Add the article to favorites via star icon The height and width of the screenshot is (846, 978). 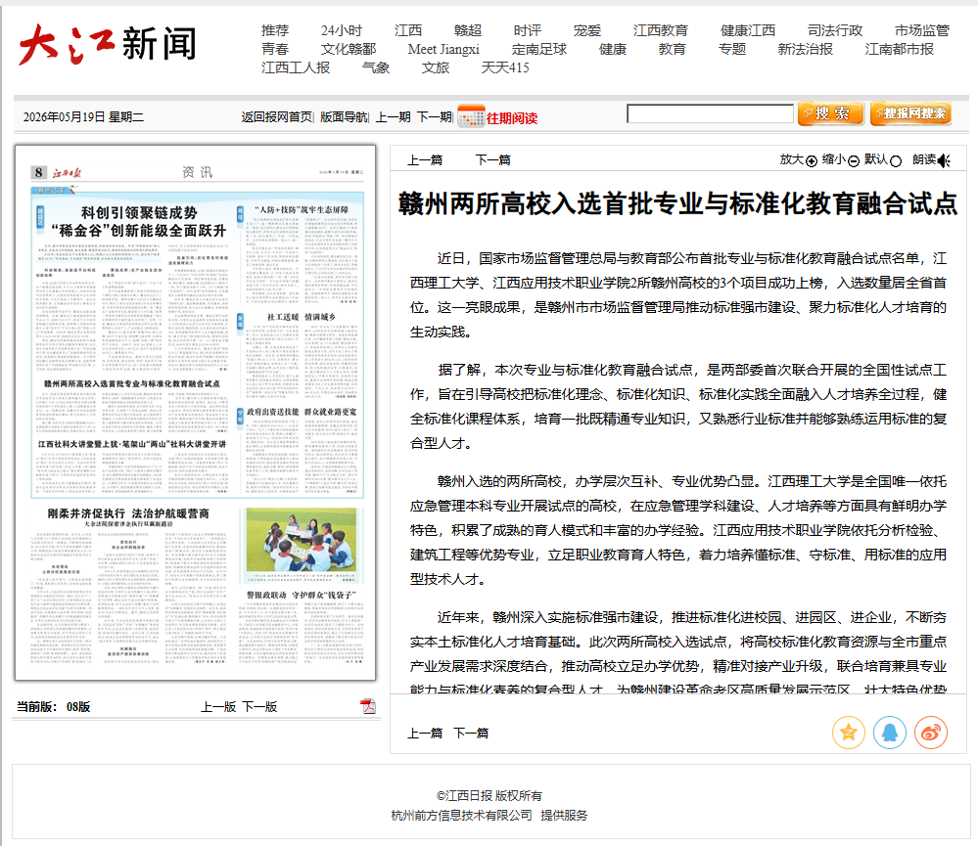pos(848,732)
